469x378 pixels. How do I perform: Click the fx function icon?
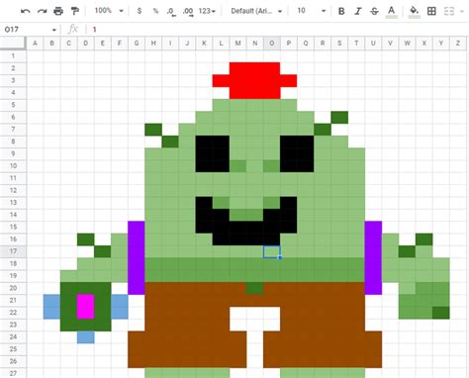[73, 30]
